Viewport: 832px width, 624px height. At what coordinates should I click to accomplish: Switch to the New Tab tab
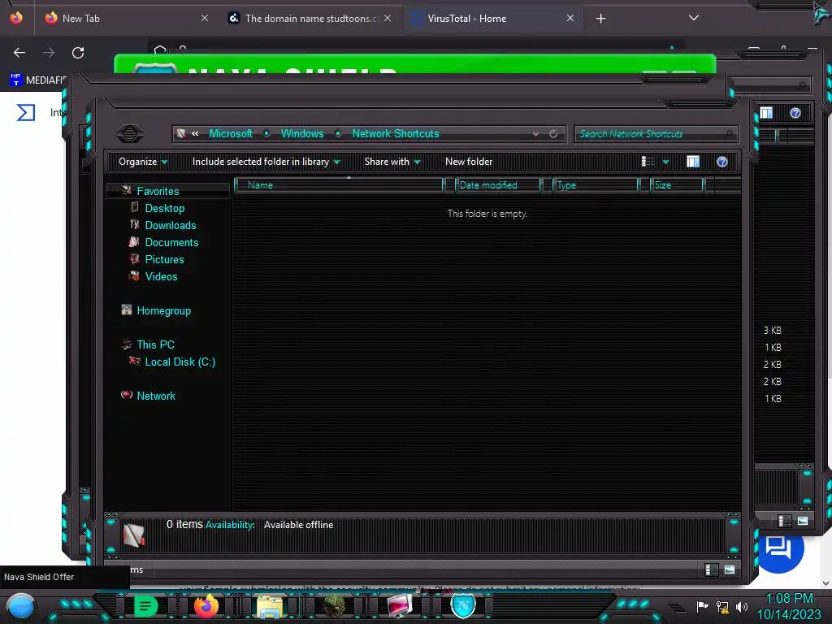click(128, 18)
